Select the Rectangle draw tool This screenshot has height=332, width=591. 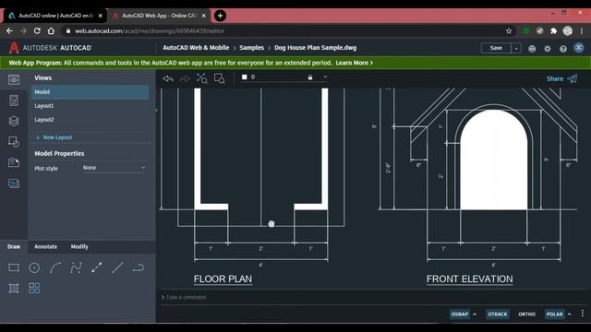tap(14, 267)
